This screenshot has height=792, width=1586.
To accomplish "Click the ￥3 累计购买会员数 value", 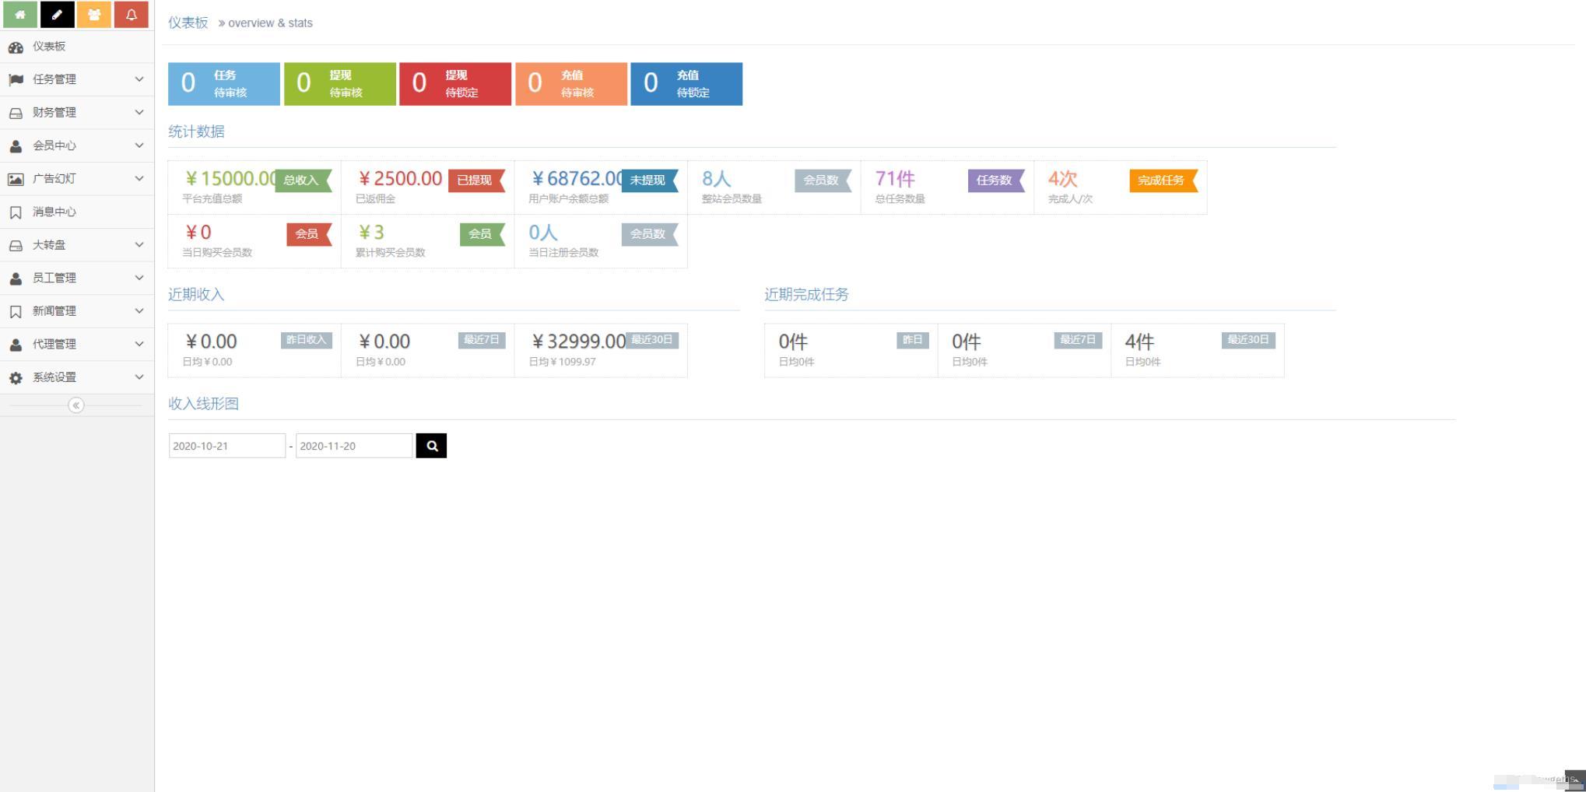I will pyautogui.click(x=371, y=233).
